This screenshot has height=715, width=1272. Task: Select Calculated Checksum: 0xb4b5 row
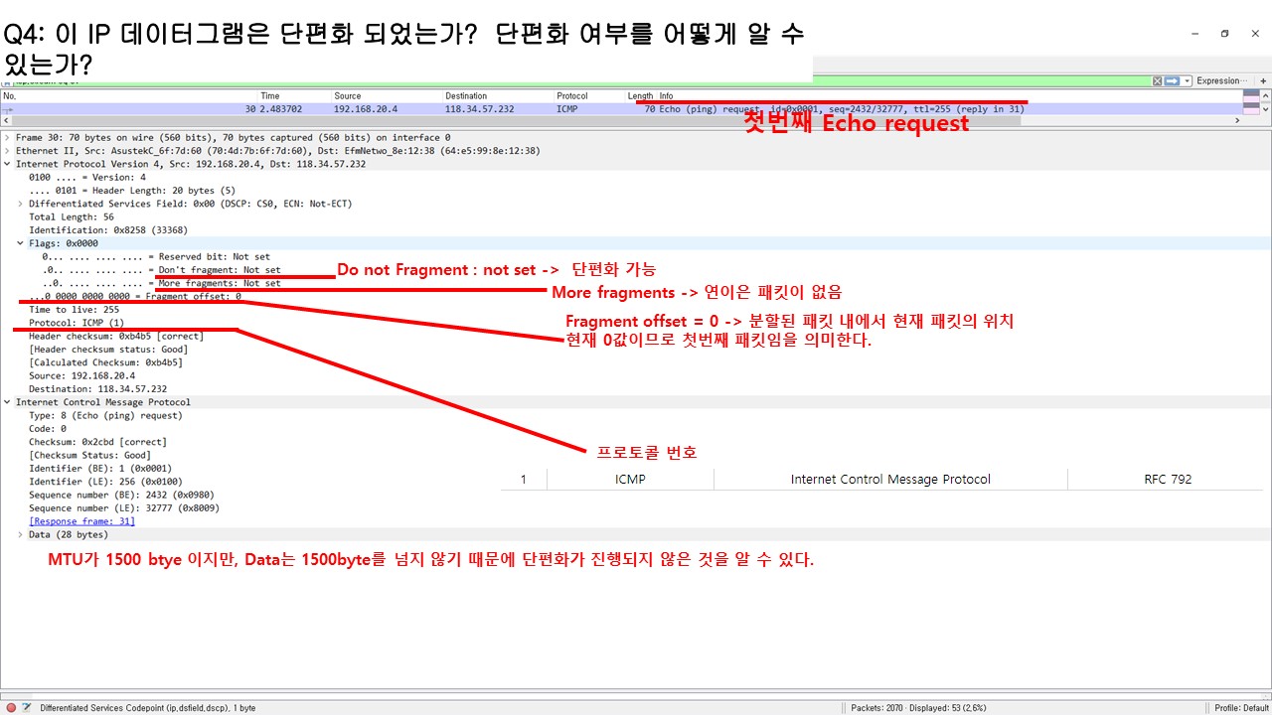[x=106, y=362]
